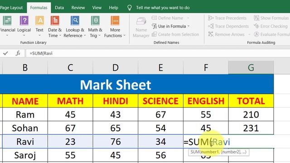Click Ram's Science mark 67
Viewport: 290px width, 163px height.
coord(160,115)
